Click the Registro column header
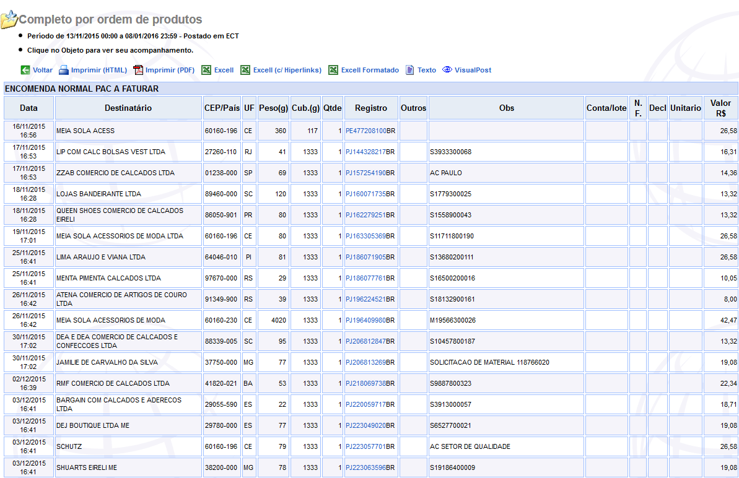 (371, 108)
